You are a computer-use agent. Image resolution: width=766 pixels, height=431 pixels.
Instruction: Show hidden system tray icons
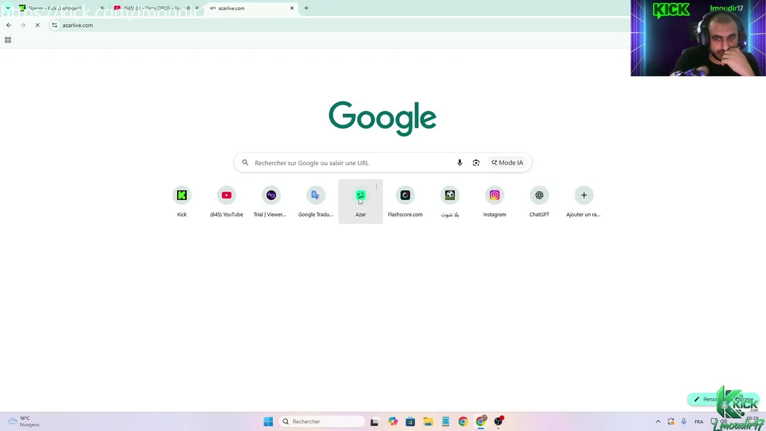658,421
